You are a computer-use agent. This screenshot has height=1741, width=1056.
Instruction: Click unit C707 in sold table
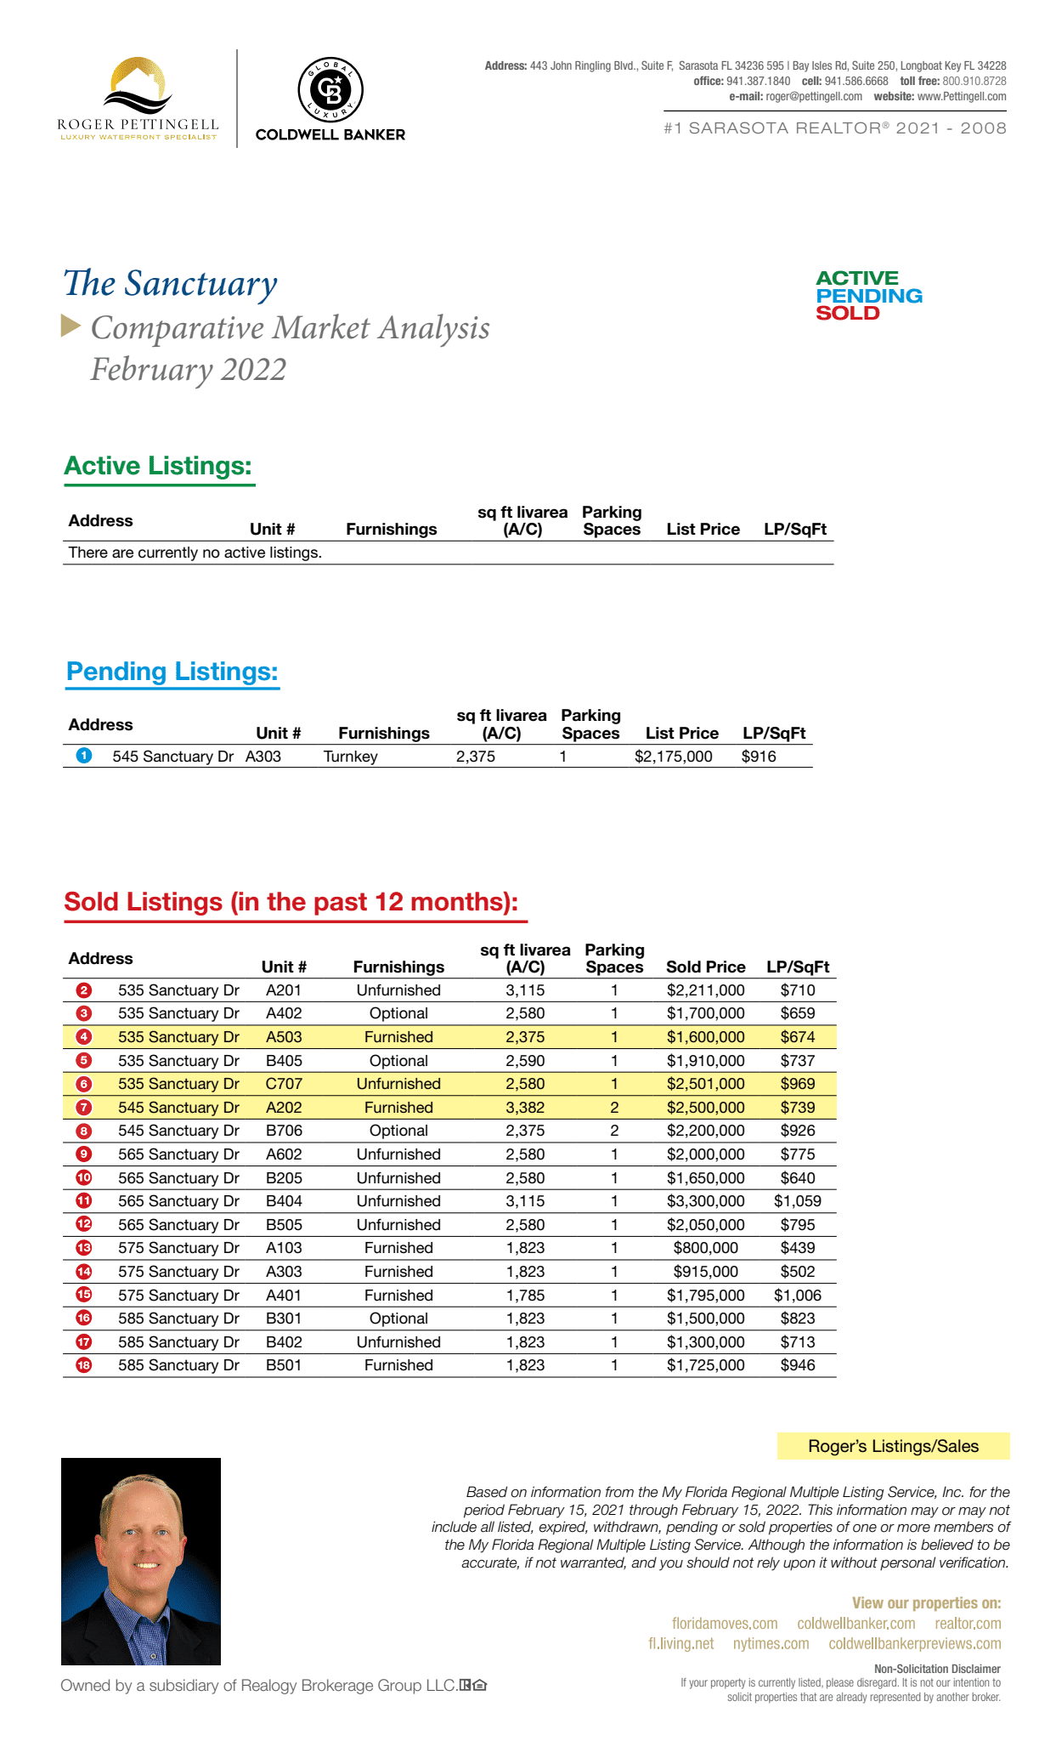pyautogui.click(x=284, y=1084)
